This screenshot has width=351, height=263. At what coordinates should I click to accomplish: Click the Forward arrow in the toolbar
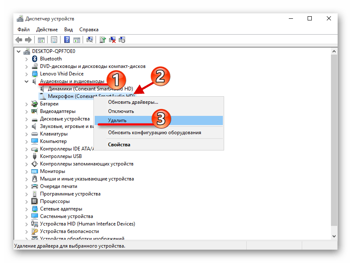coord(28,40)
